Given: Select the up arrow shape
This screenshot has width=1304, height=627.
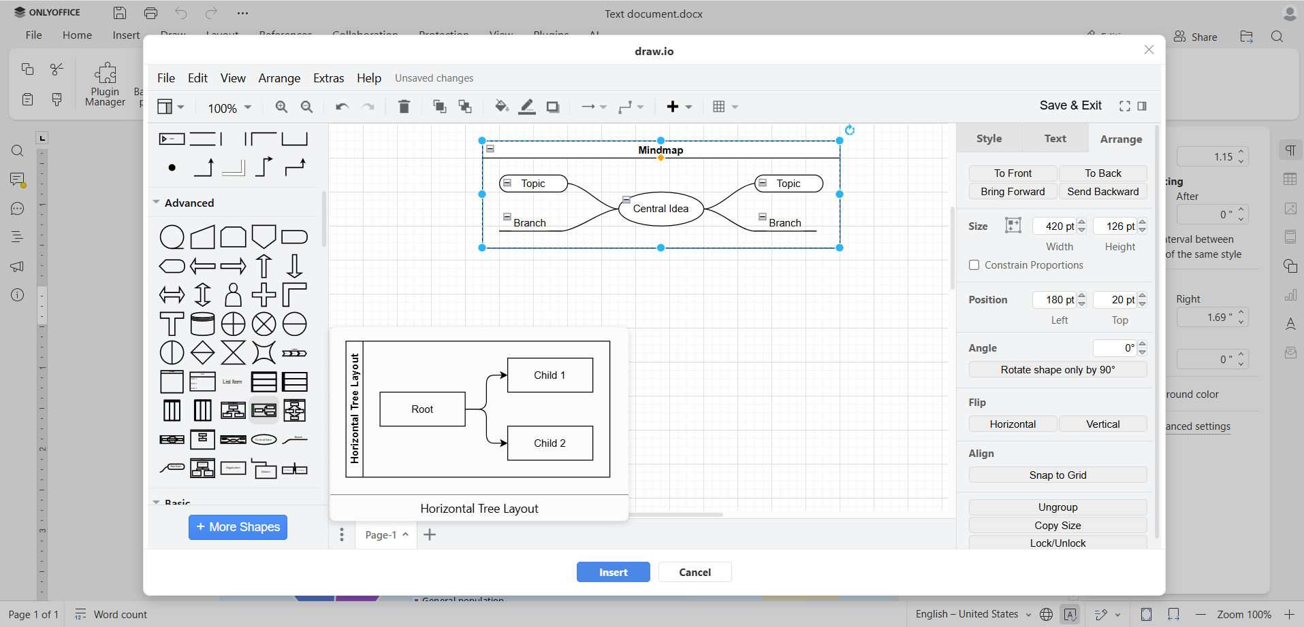Looking at the screenshot, I should (x=264, y=266).
